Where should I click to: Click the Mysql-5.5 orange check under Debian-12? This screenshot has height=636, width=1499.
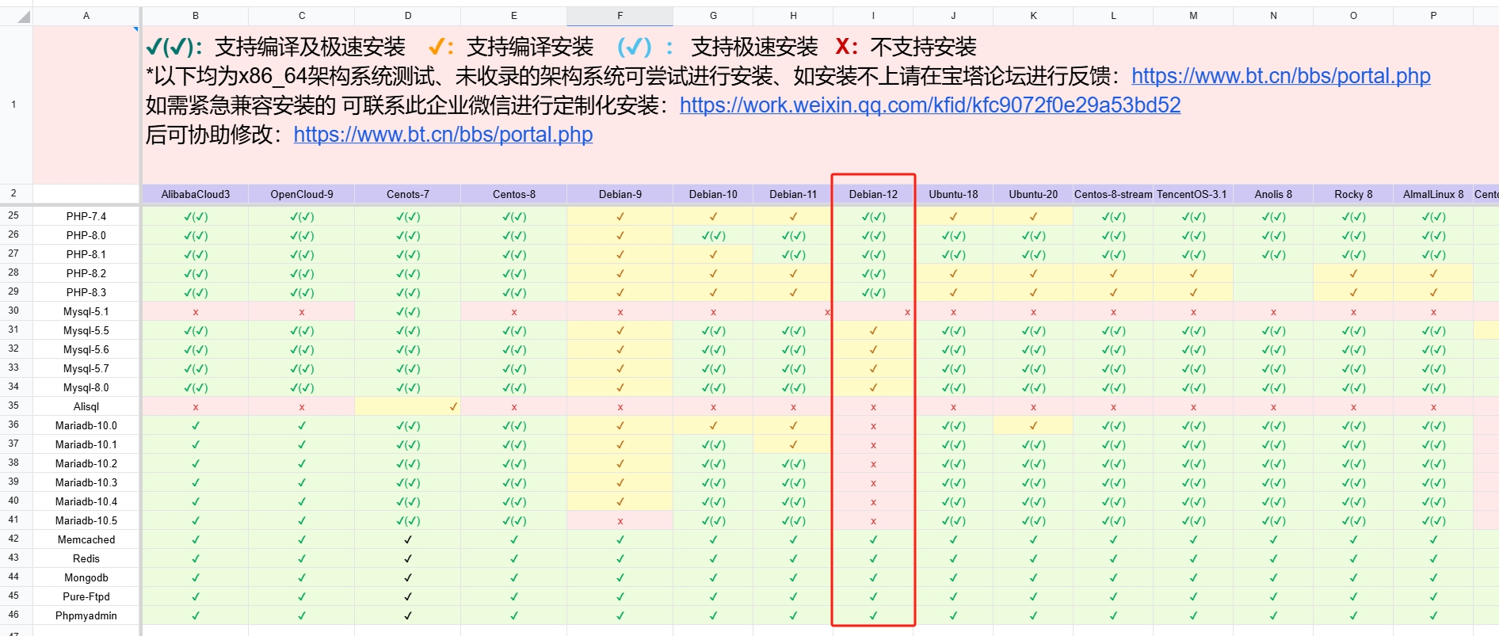(873, 330)
